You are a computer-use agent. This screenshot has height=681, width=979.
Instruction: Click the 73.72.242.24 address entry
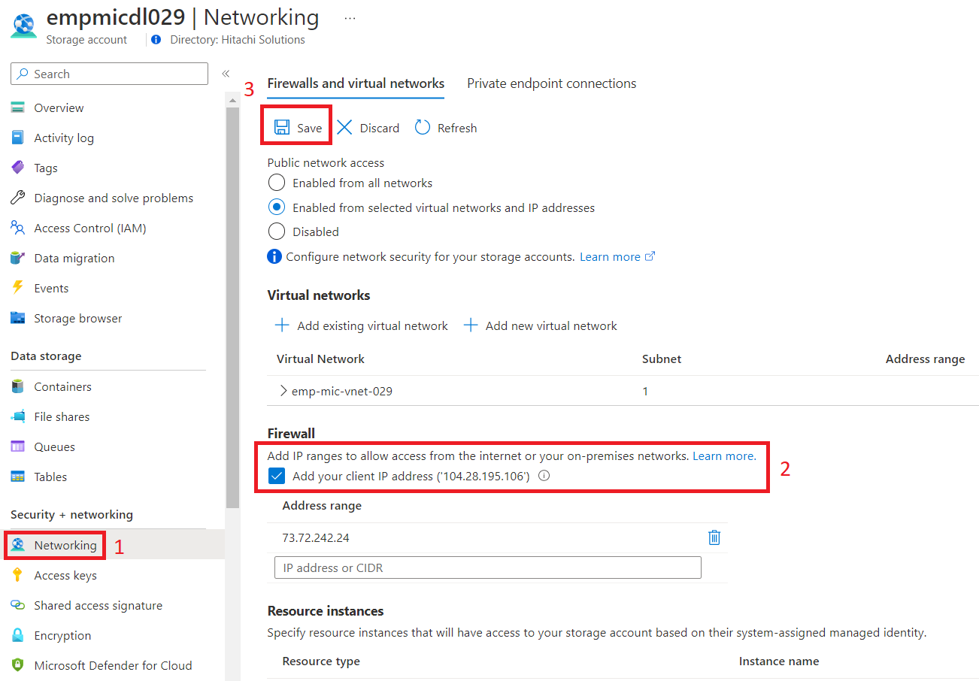[x=316, y=537]
